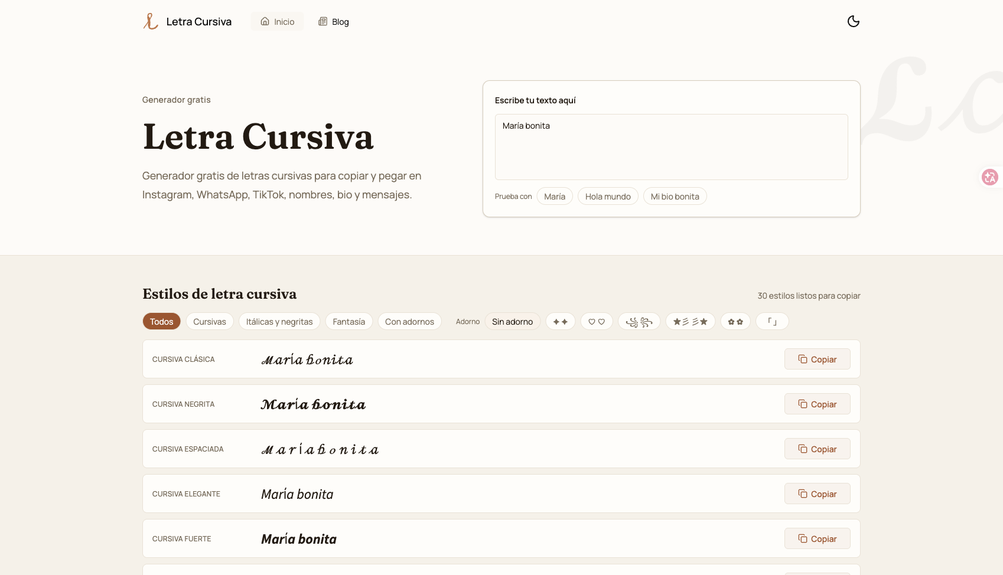
Task: Try the sample text María
Action: pos(555,197)
